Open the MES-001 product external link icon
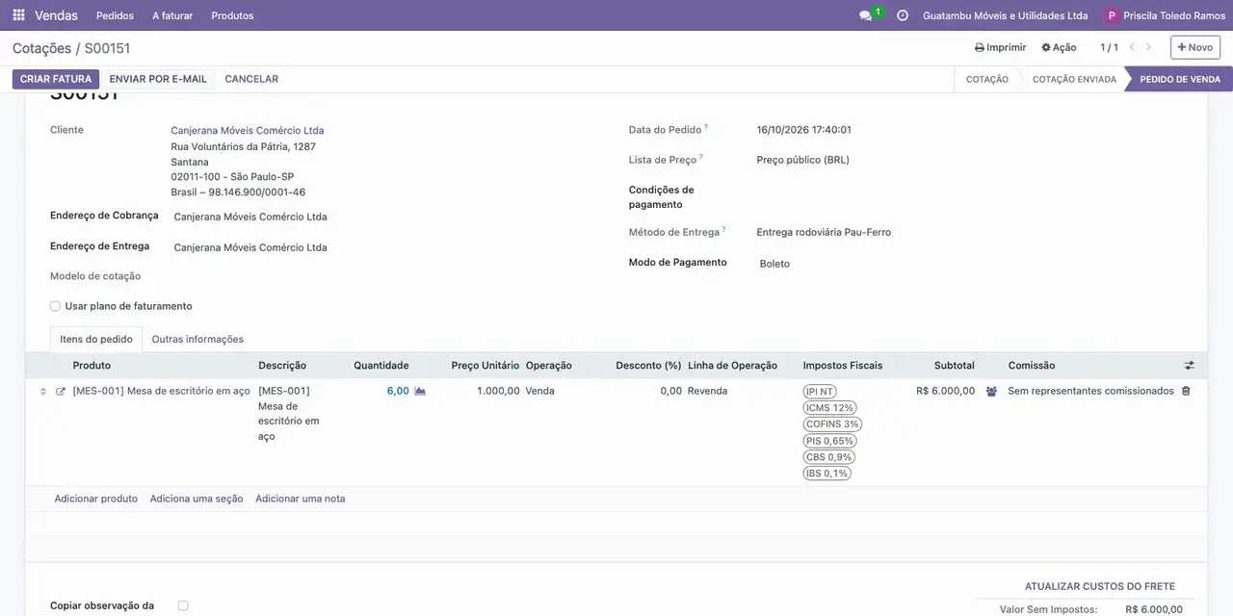The width and height of the screenshot is (1233, 616). click(61, 392)
